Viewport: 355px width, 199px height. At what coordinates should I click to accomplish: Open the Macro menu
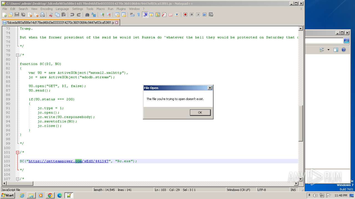100,9
